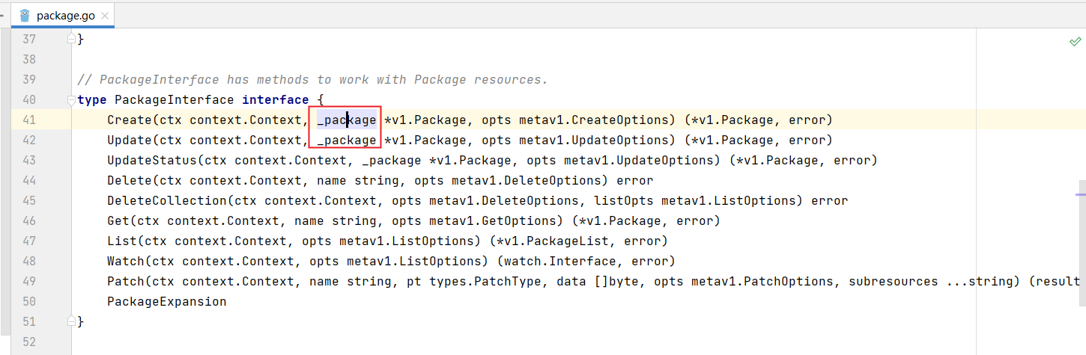This screenshot has height=355, width=1086.
Task: Click the UpdateStatus method name
Action: 152,160
